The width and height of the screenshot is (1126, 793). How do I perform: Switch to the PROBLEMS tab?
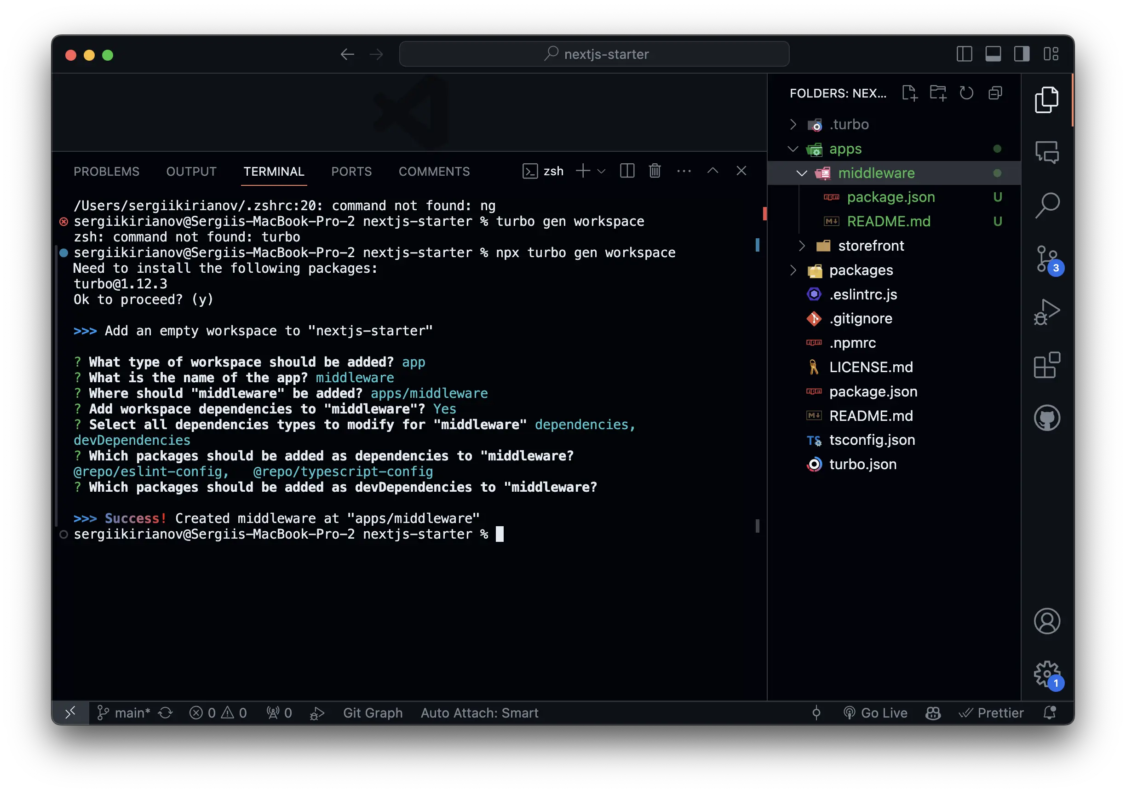(x=106, y=171)
